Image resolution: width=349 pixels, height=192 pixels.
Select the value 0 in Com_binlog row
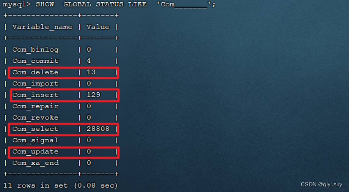coord(89,49)
